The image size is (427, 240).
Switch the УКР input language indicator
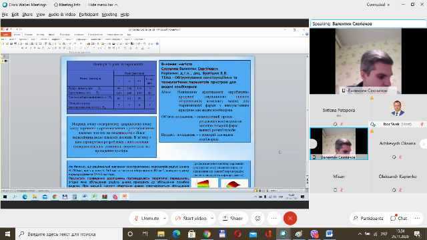(x=384, y=234)
